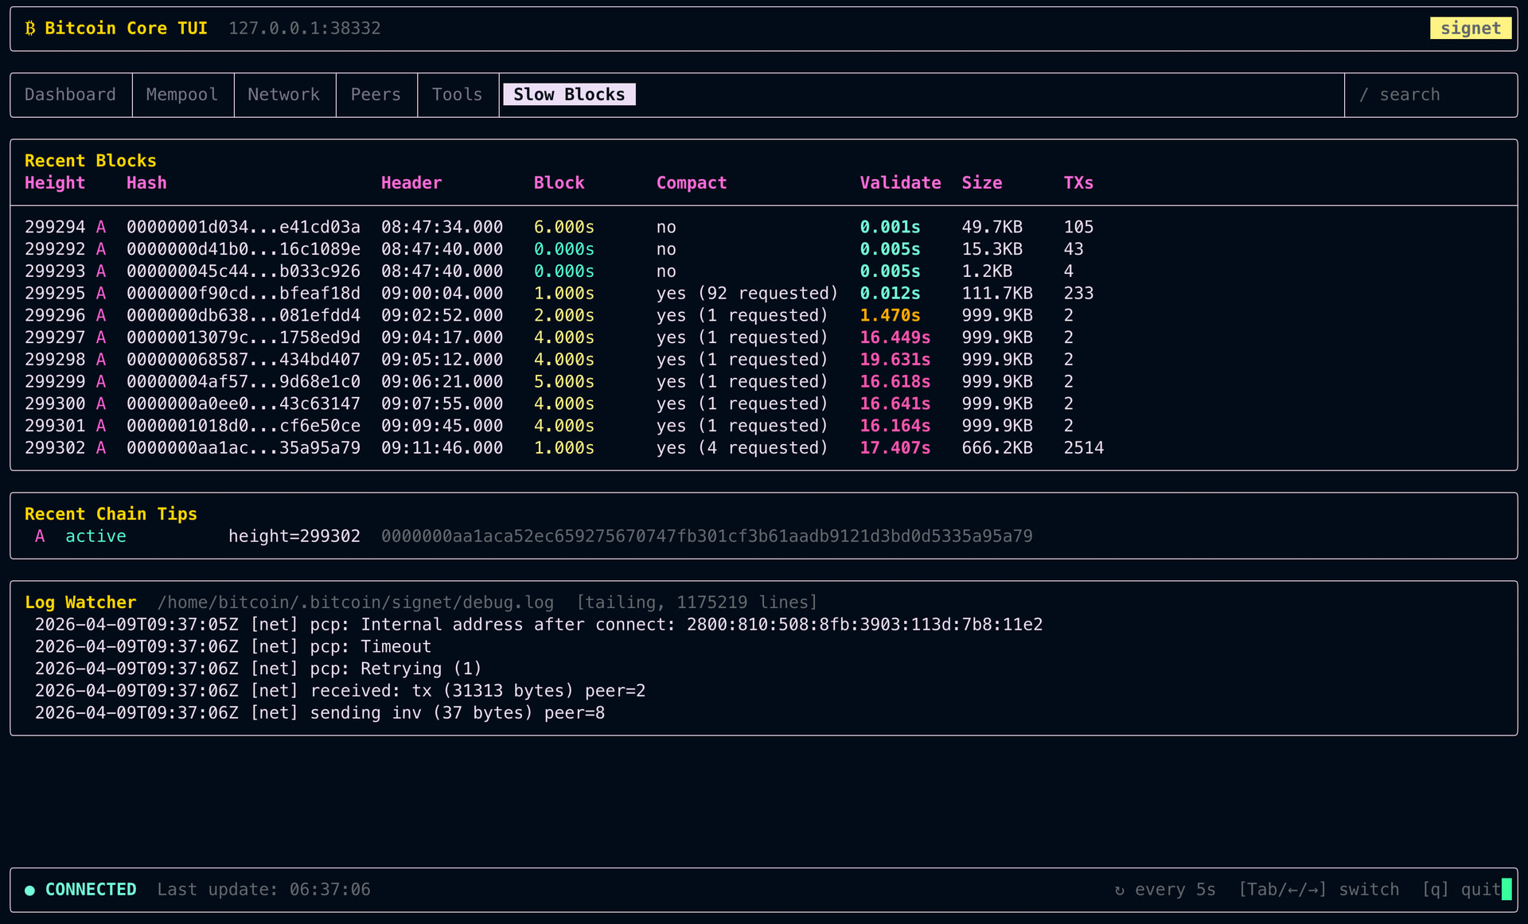1528x924 pixels.
Task: Click the signet network badge
Action: tap(1470, 29)
